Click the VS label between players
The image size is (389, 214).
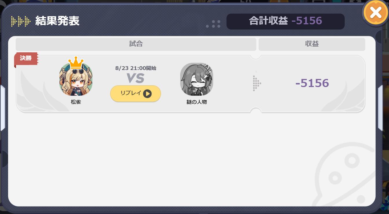135,78
